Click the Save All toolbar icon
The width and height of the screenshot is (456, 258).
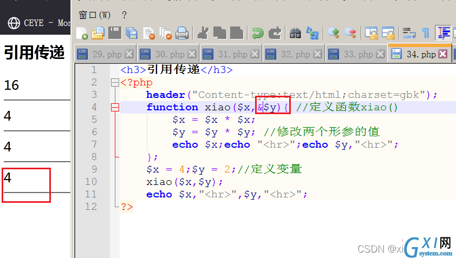(x=132, y=33)
